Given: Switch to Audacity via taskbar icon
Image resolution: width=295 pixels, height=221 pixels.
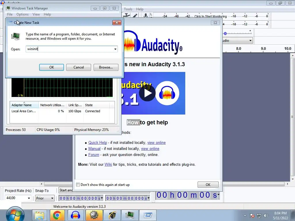Looking at the screenshot, I should tap(75, 215).
